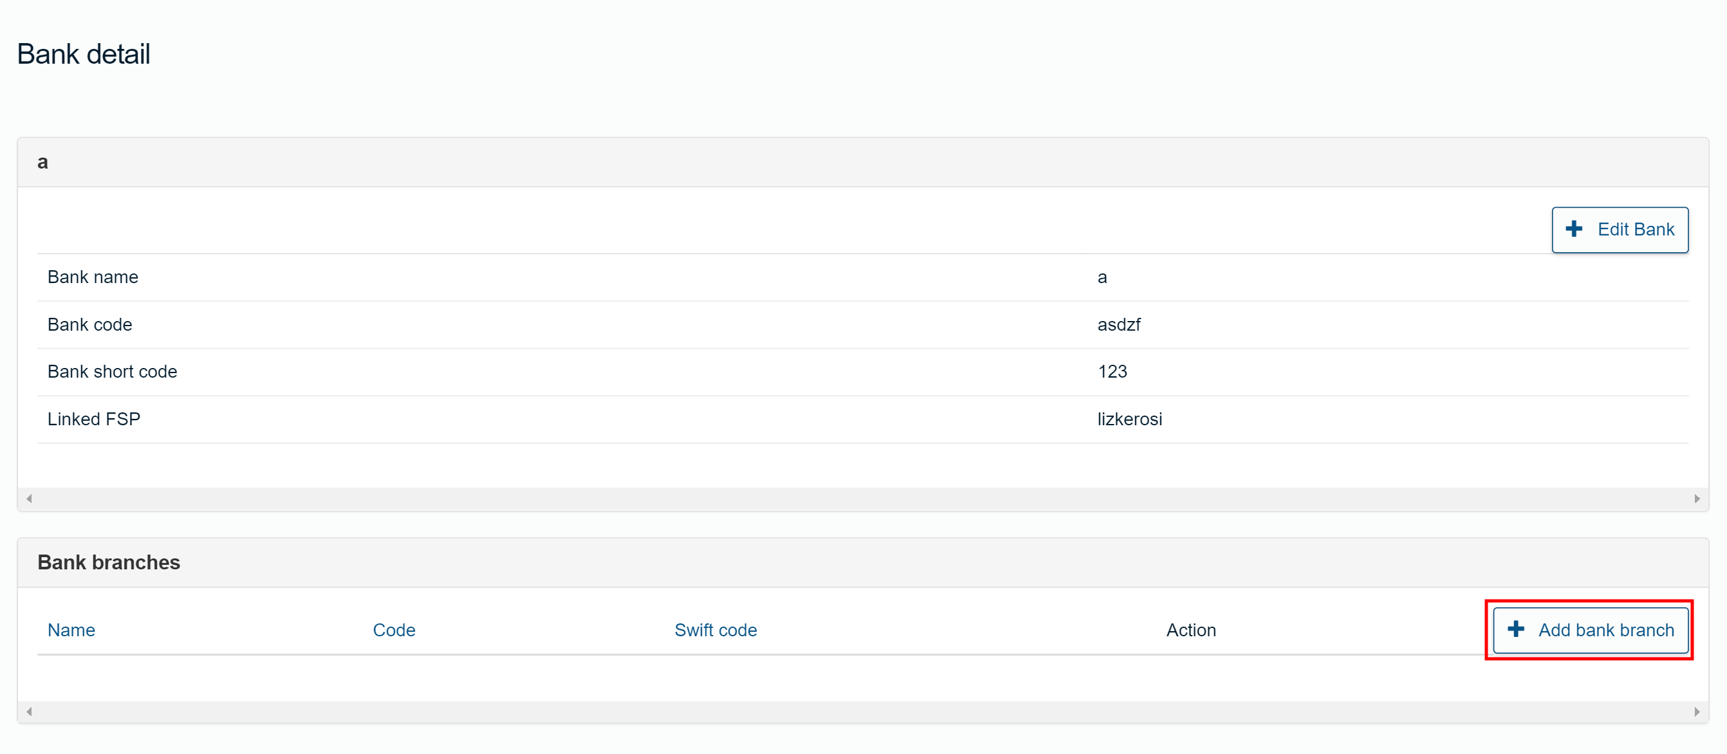Click the Bank short code label
Screen dimensions: 1727x754
click(112, 371)
